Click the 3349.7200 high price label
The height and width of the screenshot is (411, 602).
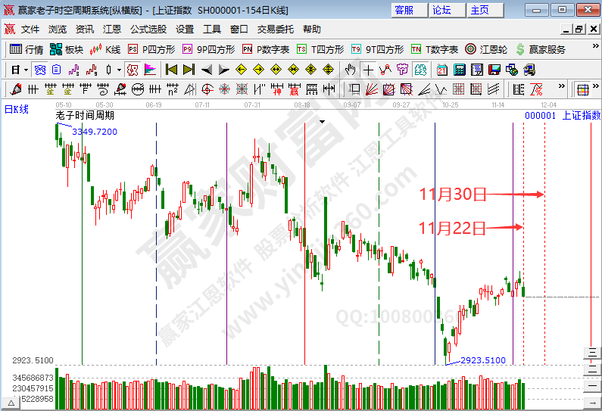click(95, 132)
